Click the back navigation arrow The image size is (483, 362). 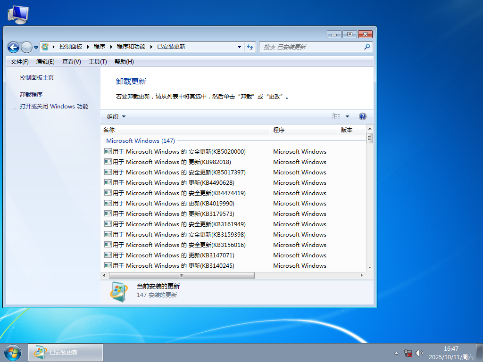[13, 47]
